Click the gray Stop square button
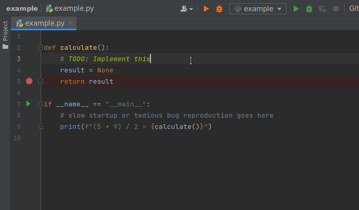Viewport: 359px width, 210px height. pos(336,9)
